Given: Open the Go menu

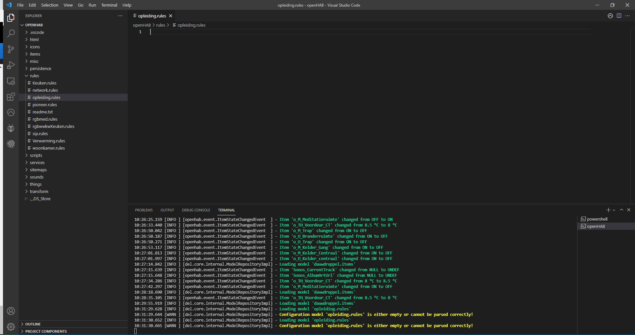Looking at the screenshot, I should pos(81,5).
